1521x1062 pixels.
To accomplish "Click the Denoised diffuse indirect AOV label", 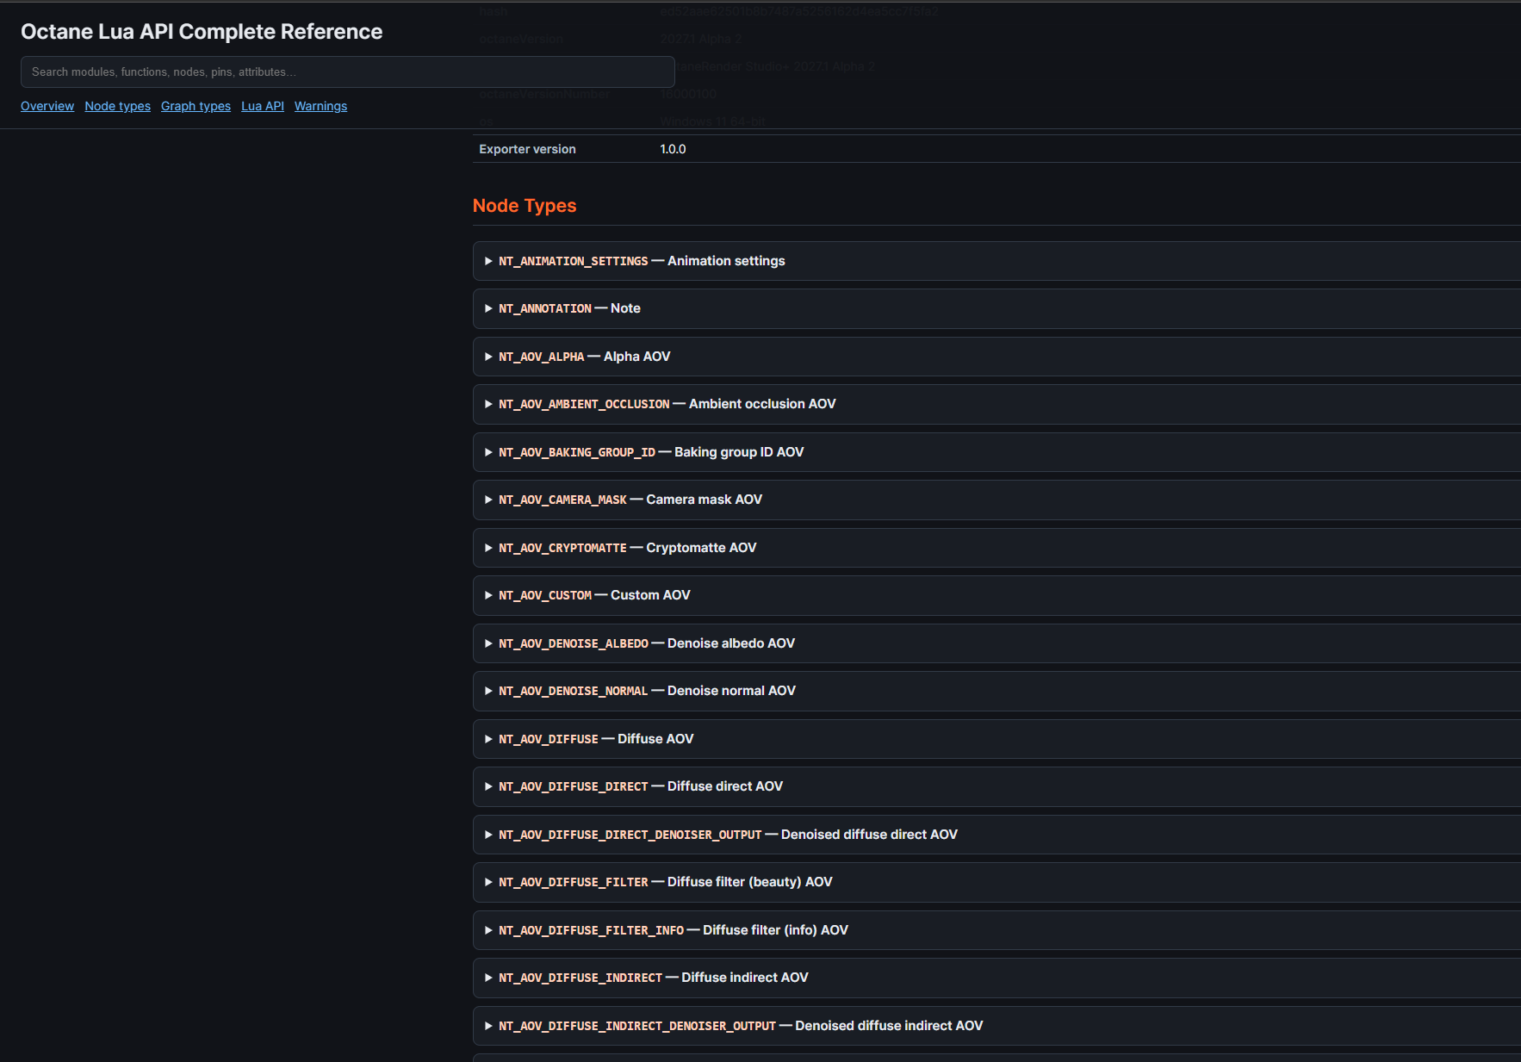I will [889, 1026].
